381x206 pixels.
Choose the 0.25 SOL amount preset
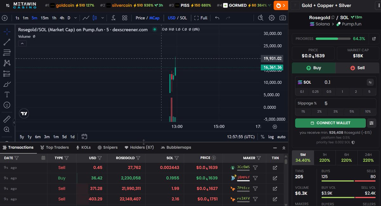point(315,92)
